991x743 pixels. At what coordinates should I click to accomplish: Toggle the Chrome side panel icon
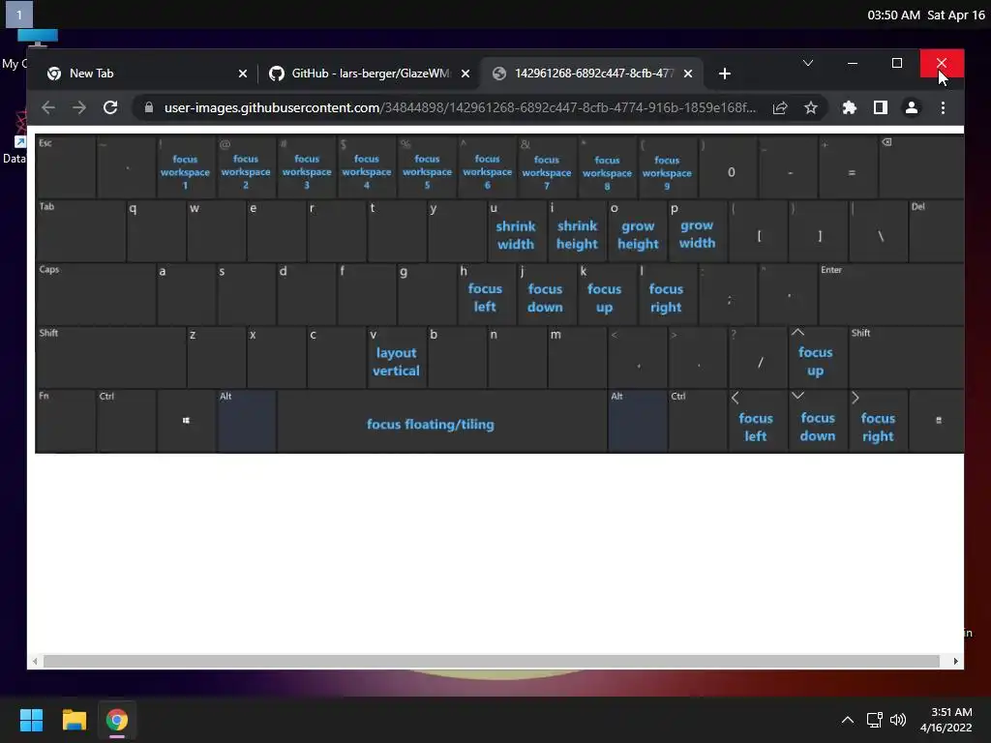881,108
